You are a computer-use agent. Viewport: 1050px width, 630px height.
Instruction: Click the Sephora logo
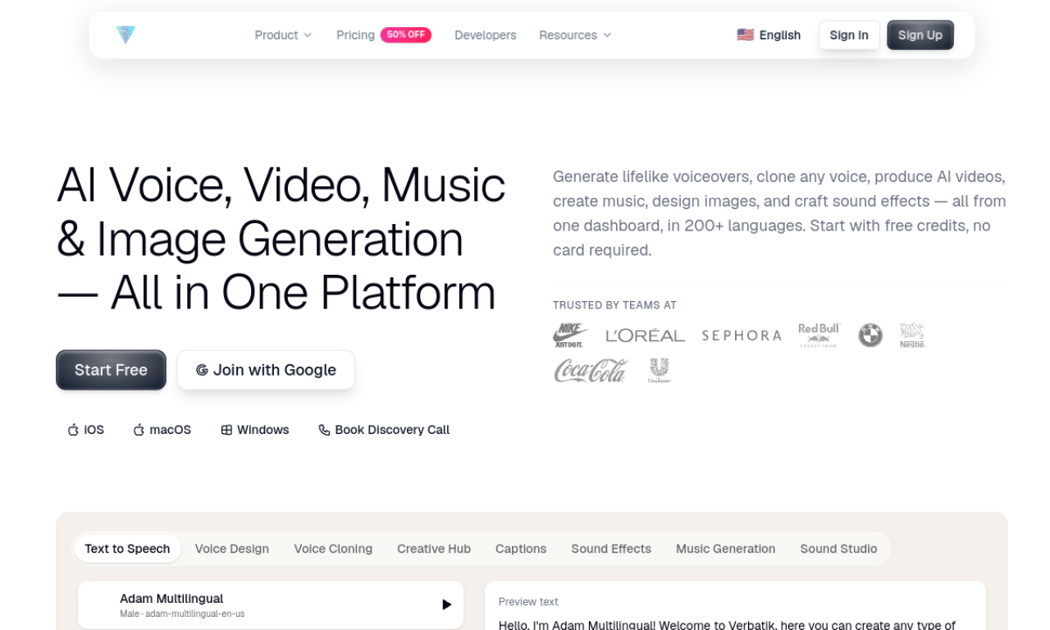[x=742, y=336]
